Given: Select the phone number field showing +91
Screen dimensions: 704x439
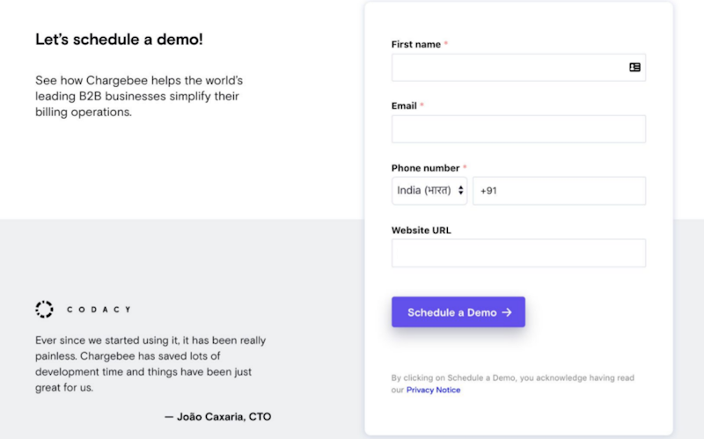Looking at the screenshot, I should pyautogui.click(x=559, y=191).
